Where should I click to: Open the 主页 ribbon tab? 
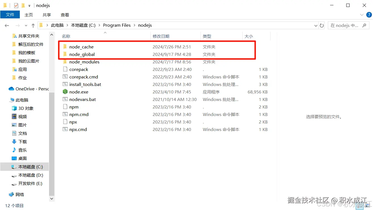coord(29,15)
